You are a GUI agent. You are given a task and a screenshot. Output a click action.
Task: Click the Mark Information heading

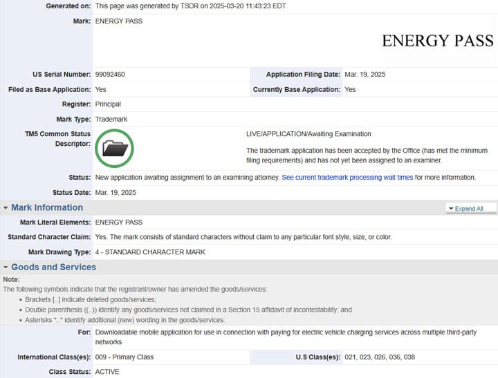pos(47,207)
